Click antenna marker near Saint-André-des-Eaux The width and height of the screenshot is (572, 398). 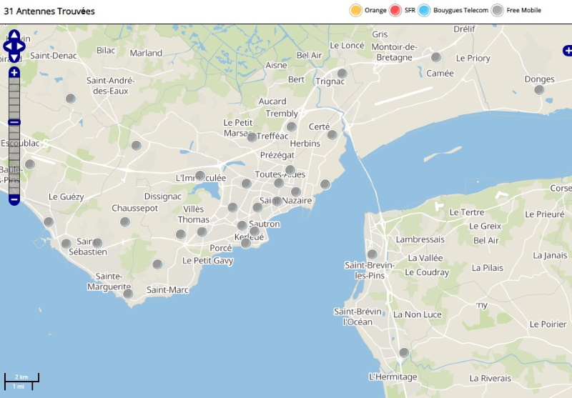tap(70, 99)
